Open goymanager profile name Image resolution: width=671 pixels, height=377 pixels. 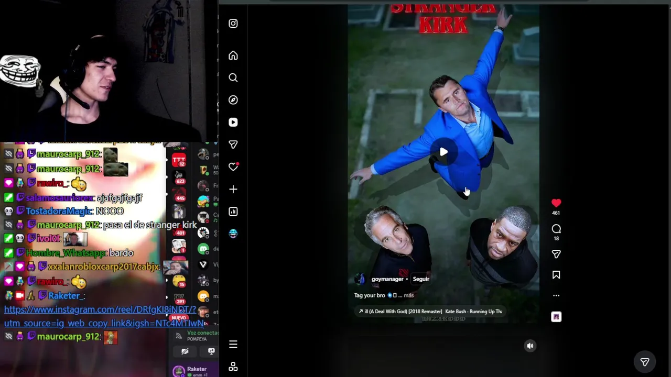pos(387,279)
